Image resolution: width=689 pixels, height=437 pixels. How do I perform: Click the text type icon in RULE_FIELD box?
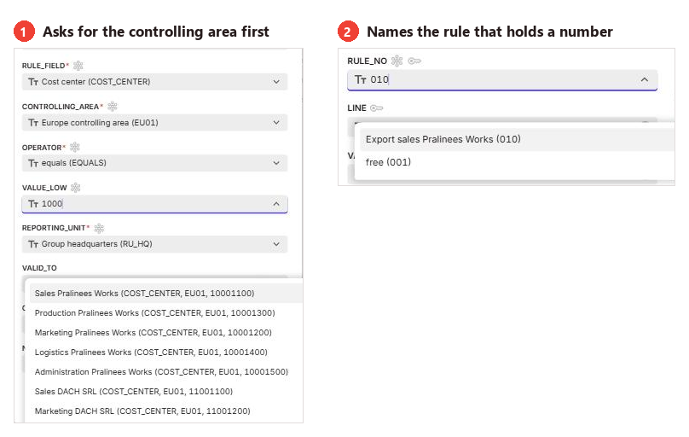pyautogui.click(x=33, y=82)
